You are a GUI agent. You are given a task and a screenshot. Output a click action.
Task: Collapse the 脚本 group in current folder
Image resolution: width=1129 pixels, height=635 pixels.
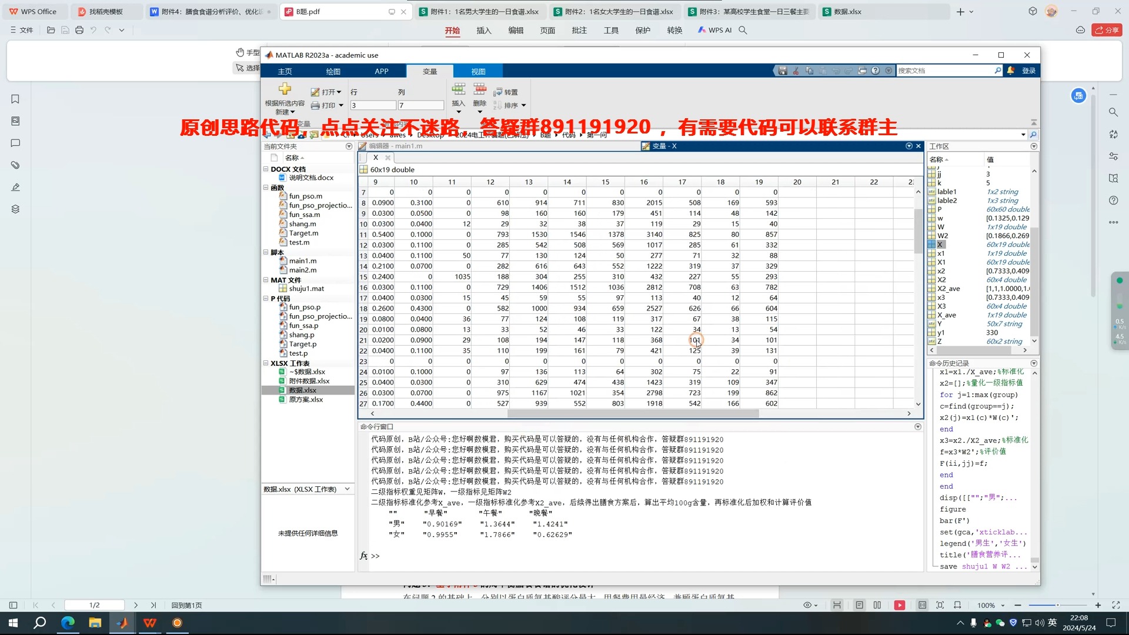265,252
